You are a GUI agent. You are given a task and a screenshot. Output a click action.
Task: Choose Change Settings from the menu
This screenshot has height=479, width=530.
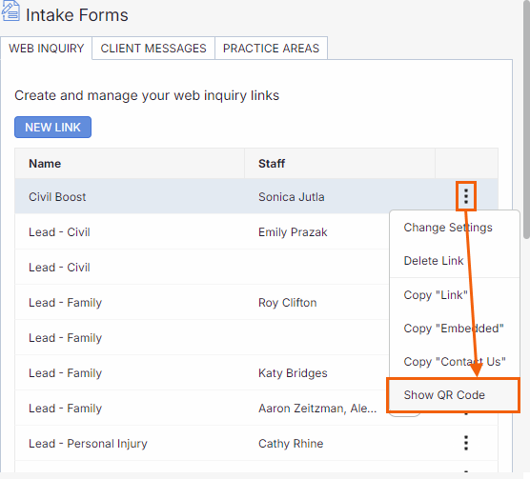tap(448, 228)
